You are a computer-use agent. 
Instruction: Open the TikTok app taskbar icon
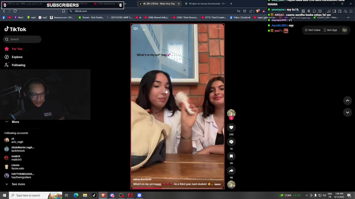pyautogui.click(x=94, y=195)
